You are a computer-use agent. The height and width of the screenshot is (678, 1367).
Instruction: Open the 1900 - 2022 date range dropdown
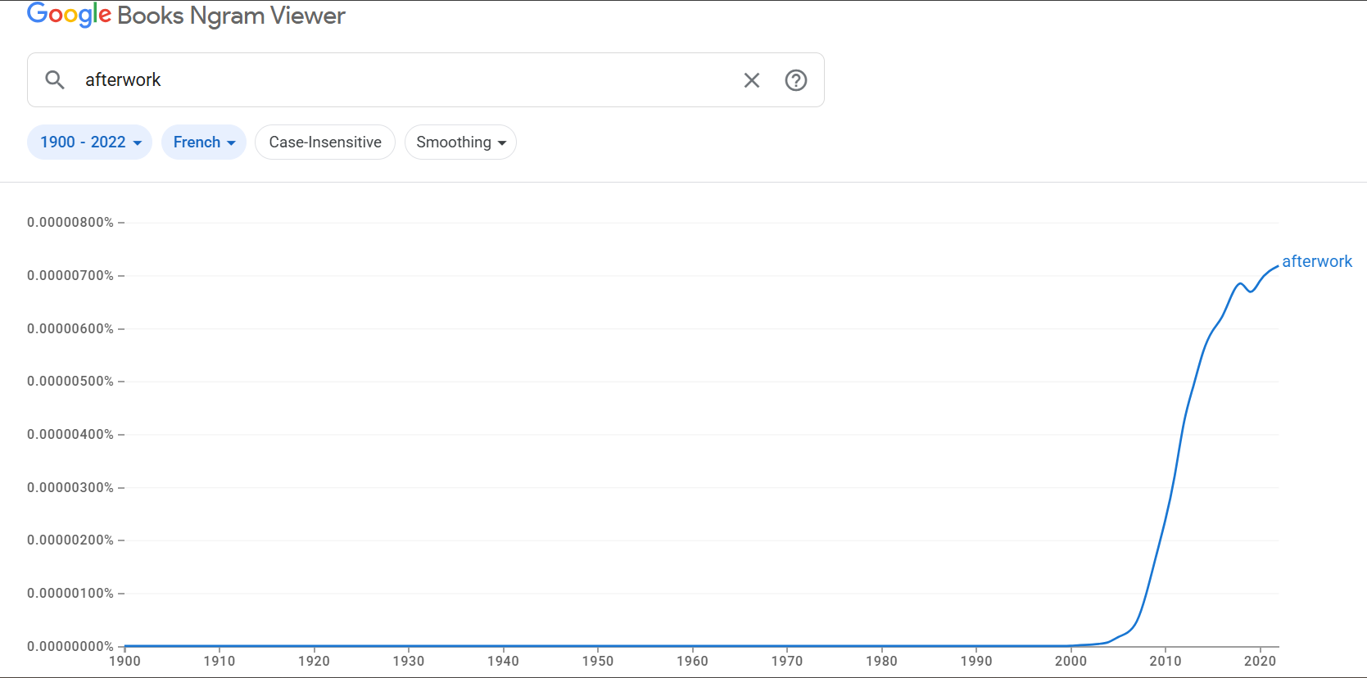coord(90,142)
